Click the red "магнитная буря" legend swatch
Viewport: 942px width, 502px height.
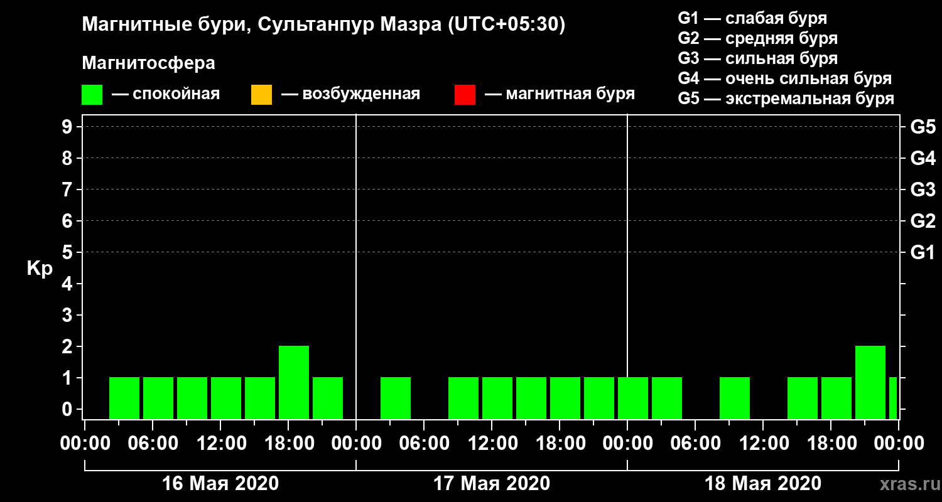tap(465, 95)
